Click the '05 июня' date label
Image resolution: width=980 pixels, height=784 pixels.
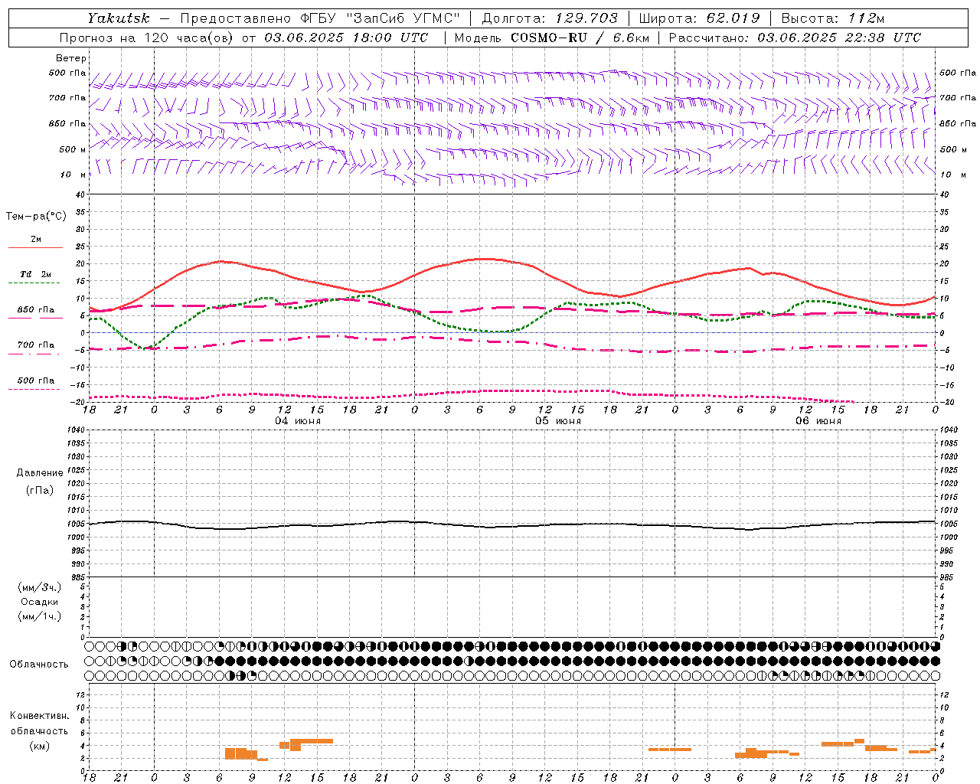click(557, 421)
